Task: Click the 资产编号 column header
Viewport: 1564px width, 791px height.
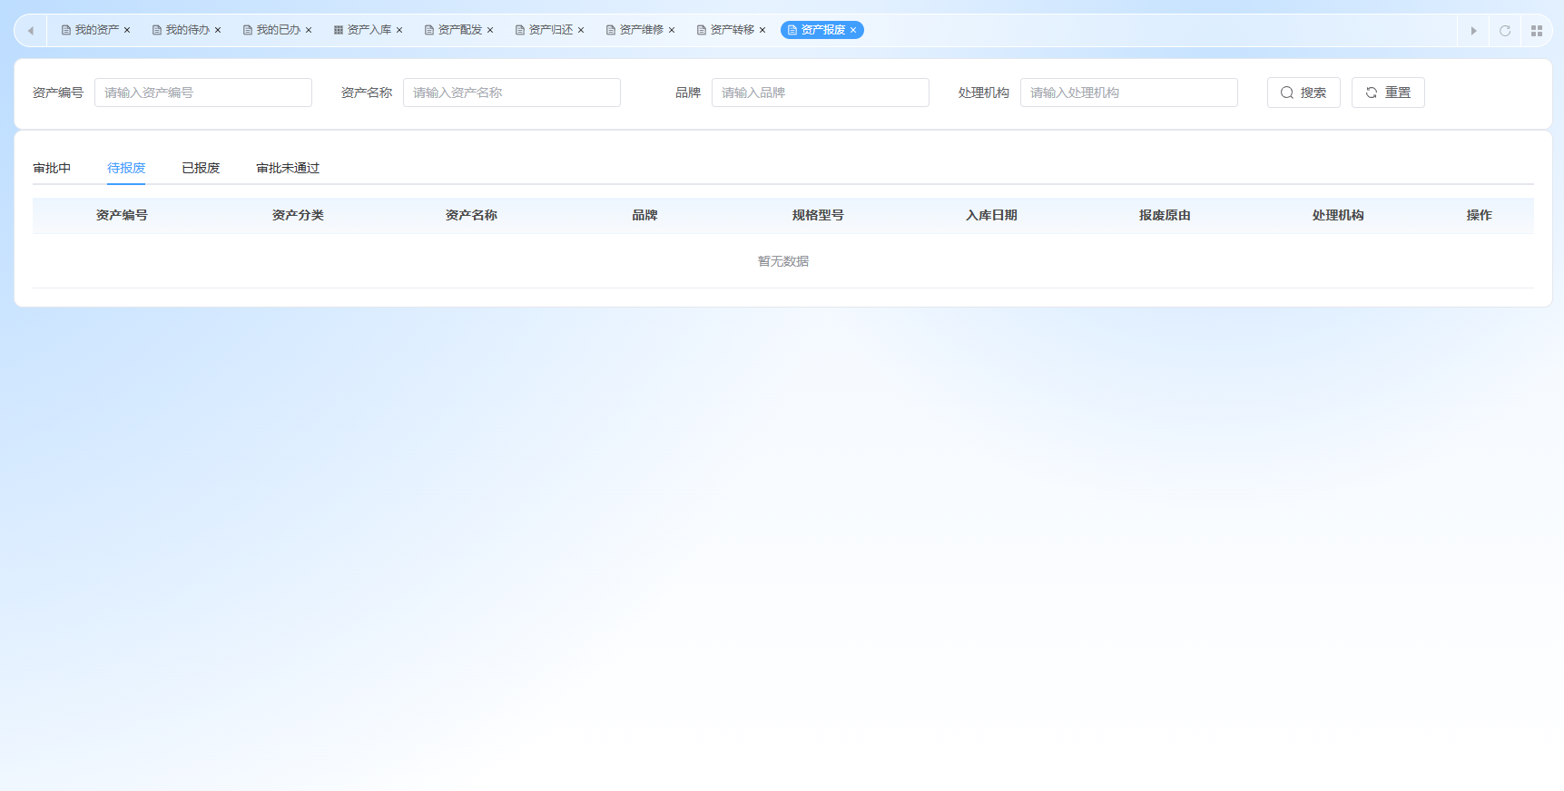Action: (122, 215)
